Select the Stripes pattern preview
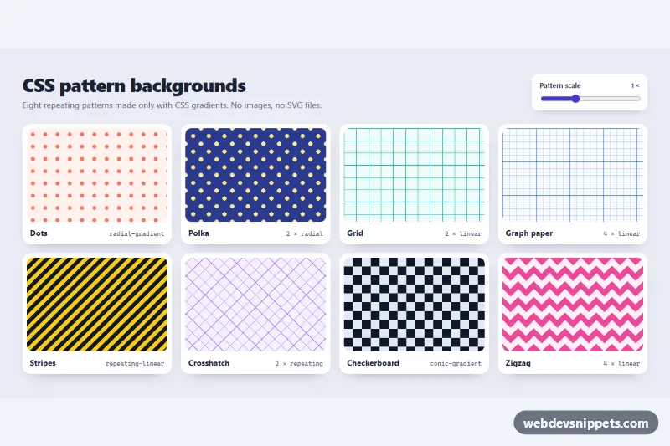Viewport: 670px width, 446px height. 97,305
